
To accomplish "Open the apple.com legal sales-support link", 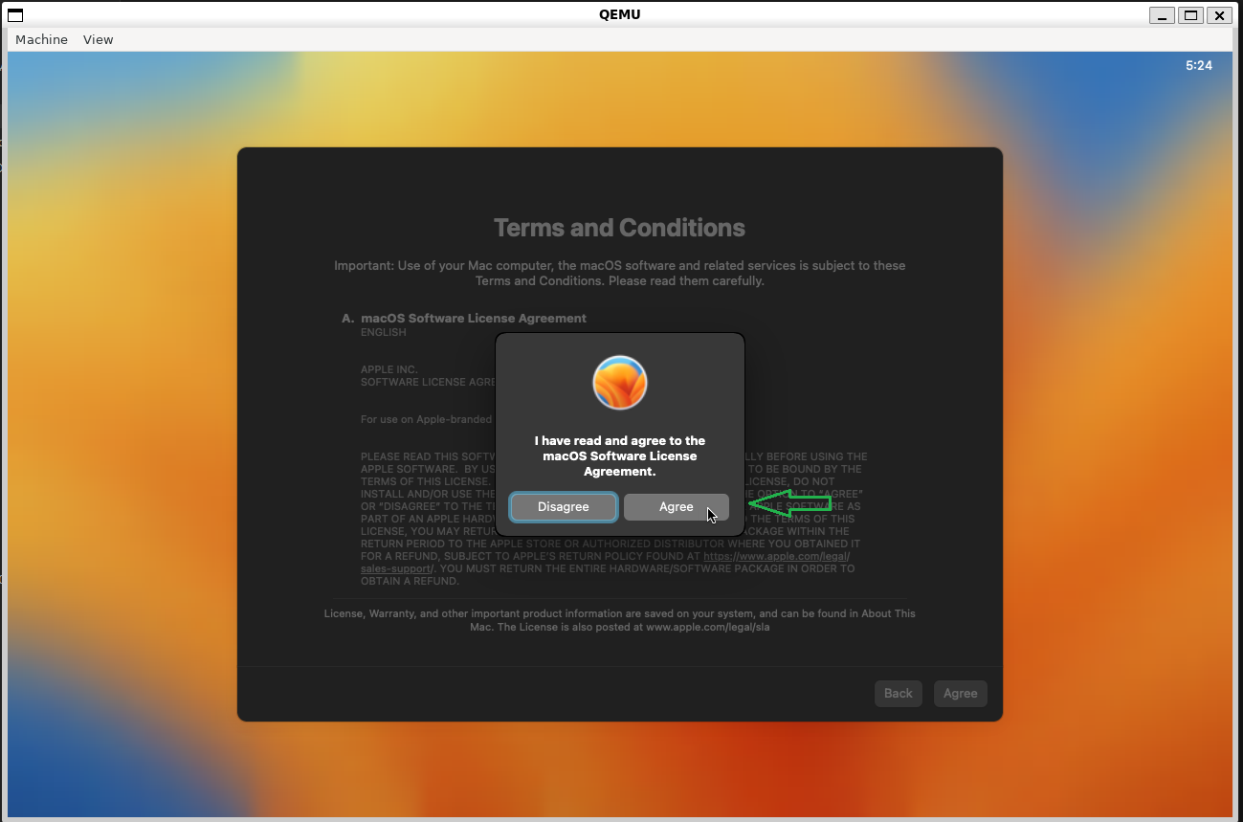I will click(x=776, y=556).
